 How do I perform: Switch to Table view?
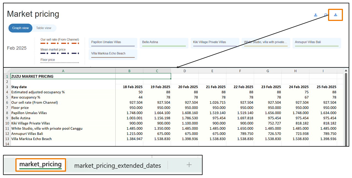[43, 28]
